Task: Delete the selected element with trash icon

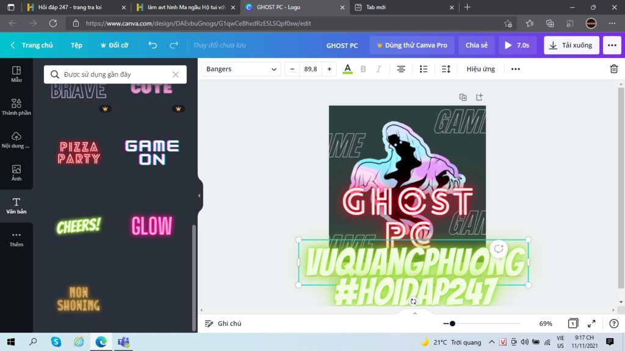Action: click(x=614, y=69)
